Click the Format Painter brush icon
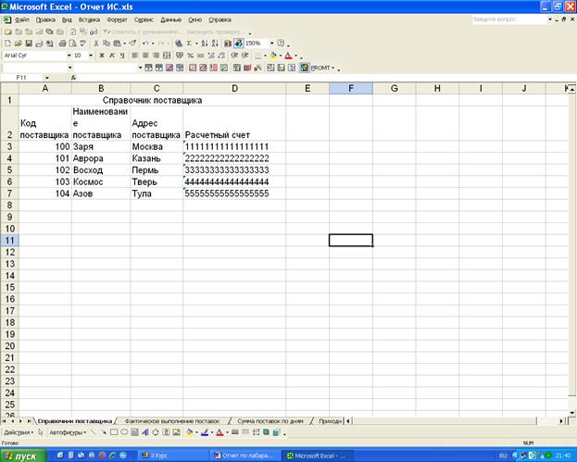Screen dimensions: 577x462 [132, 44]
